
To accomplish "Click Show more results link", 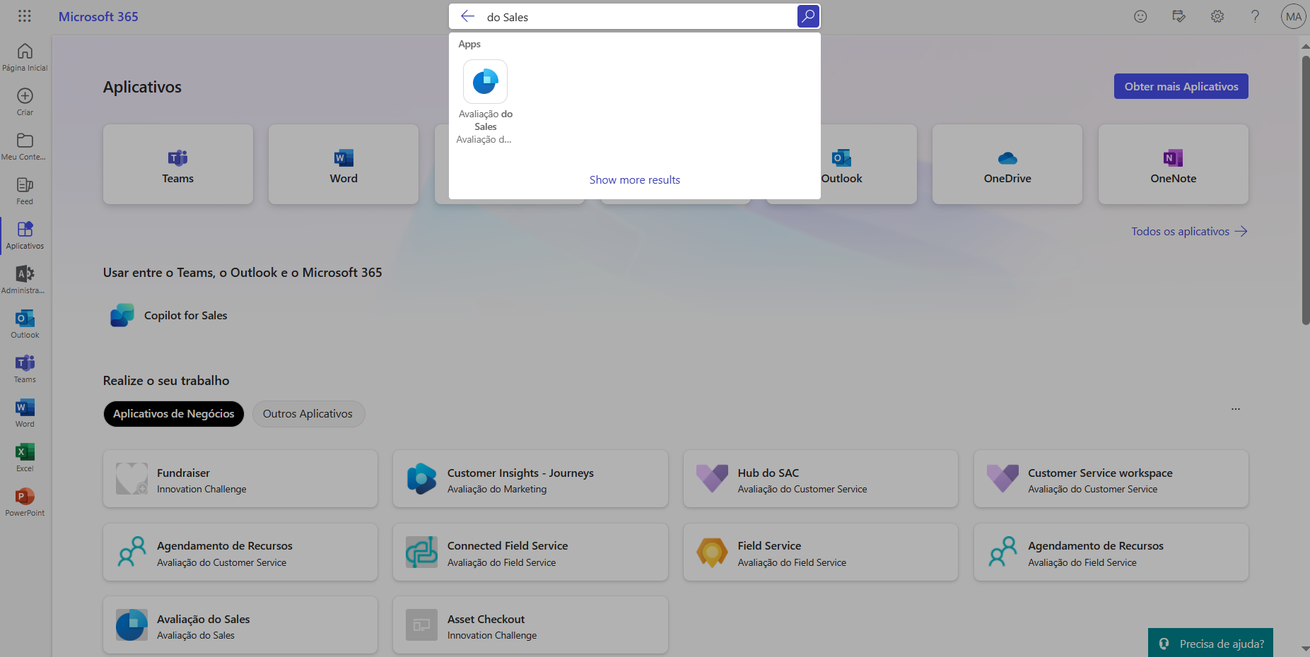I will pyautogui.click(x=635, y=180).
